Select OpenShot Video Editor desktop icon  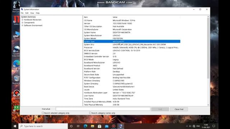[16, 51]
